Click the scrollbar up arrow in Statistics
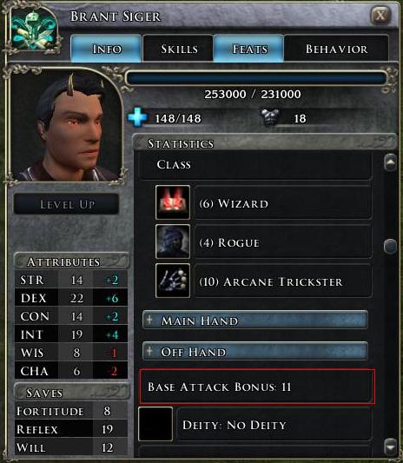Viewport: 403px width, 463px height. 390,162
